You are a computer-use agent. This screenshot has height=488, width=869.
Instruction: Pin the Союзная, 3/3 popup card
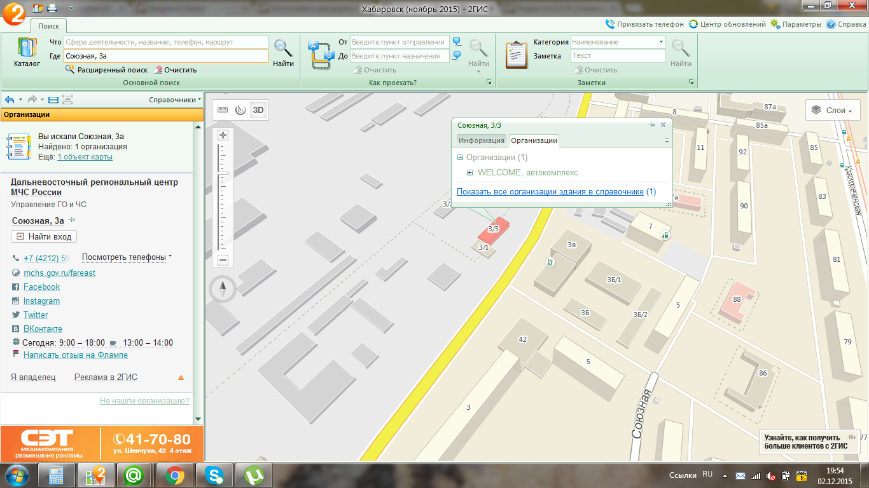tap(651, 125)
